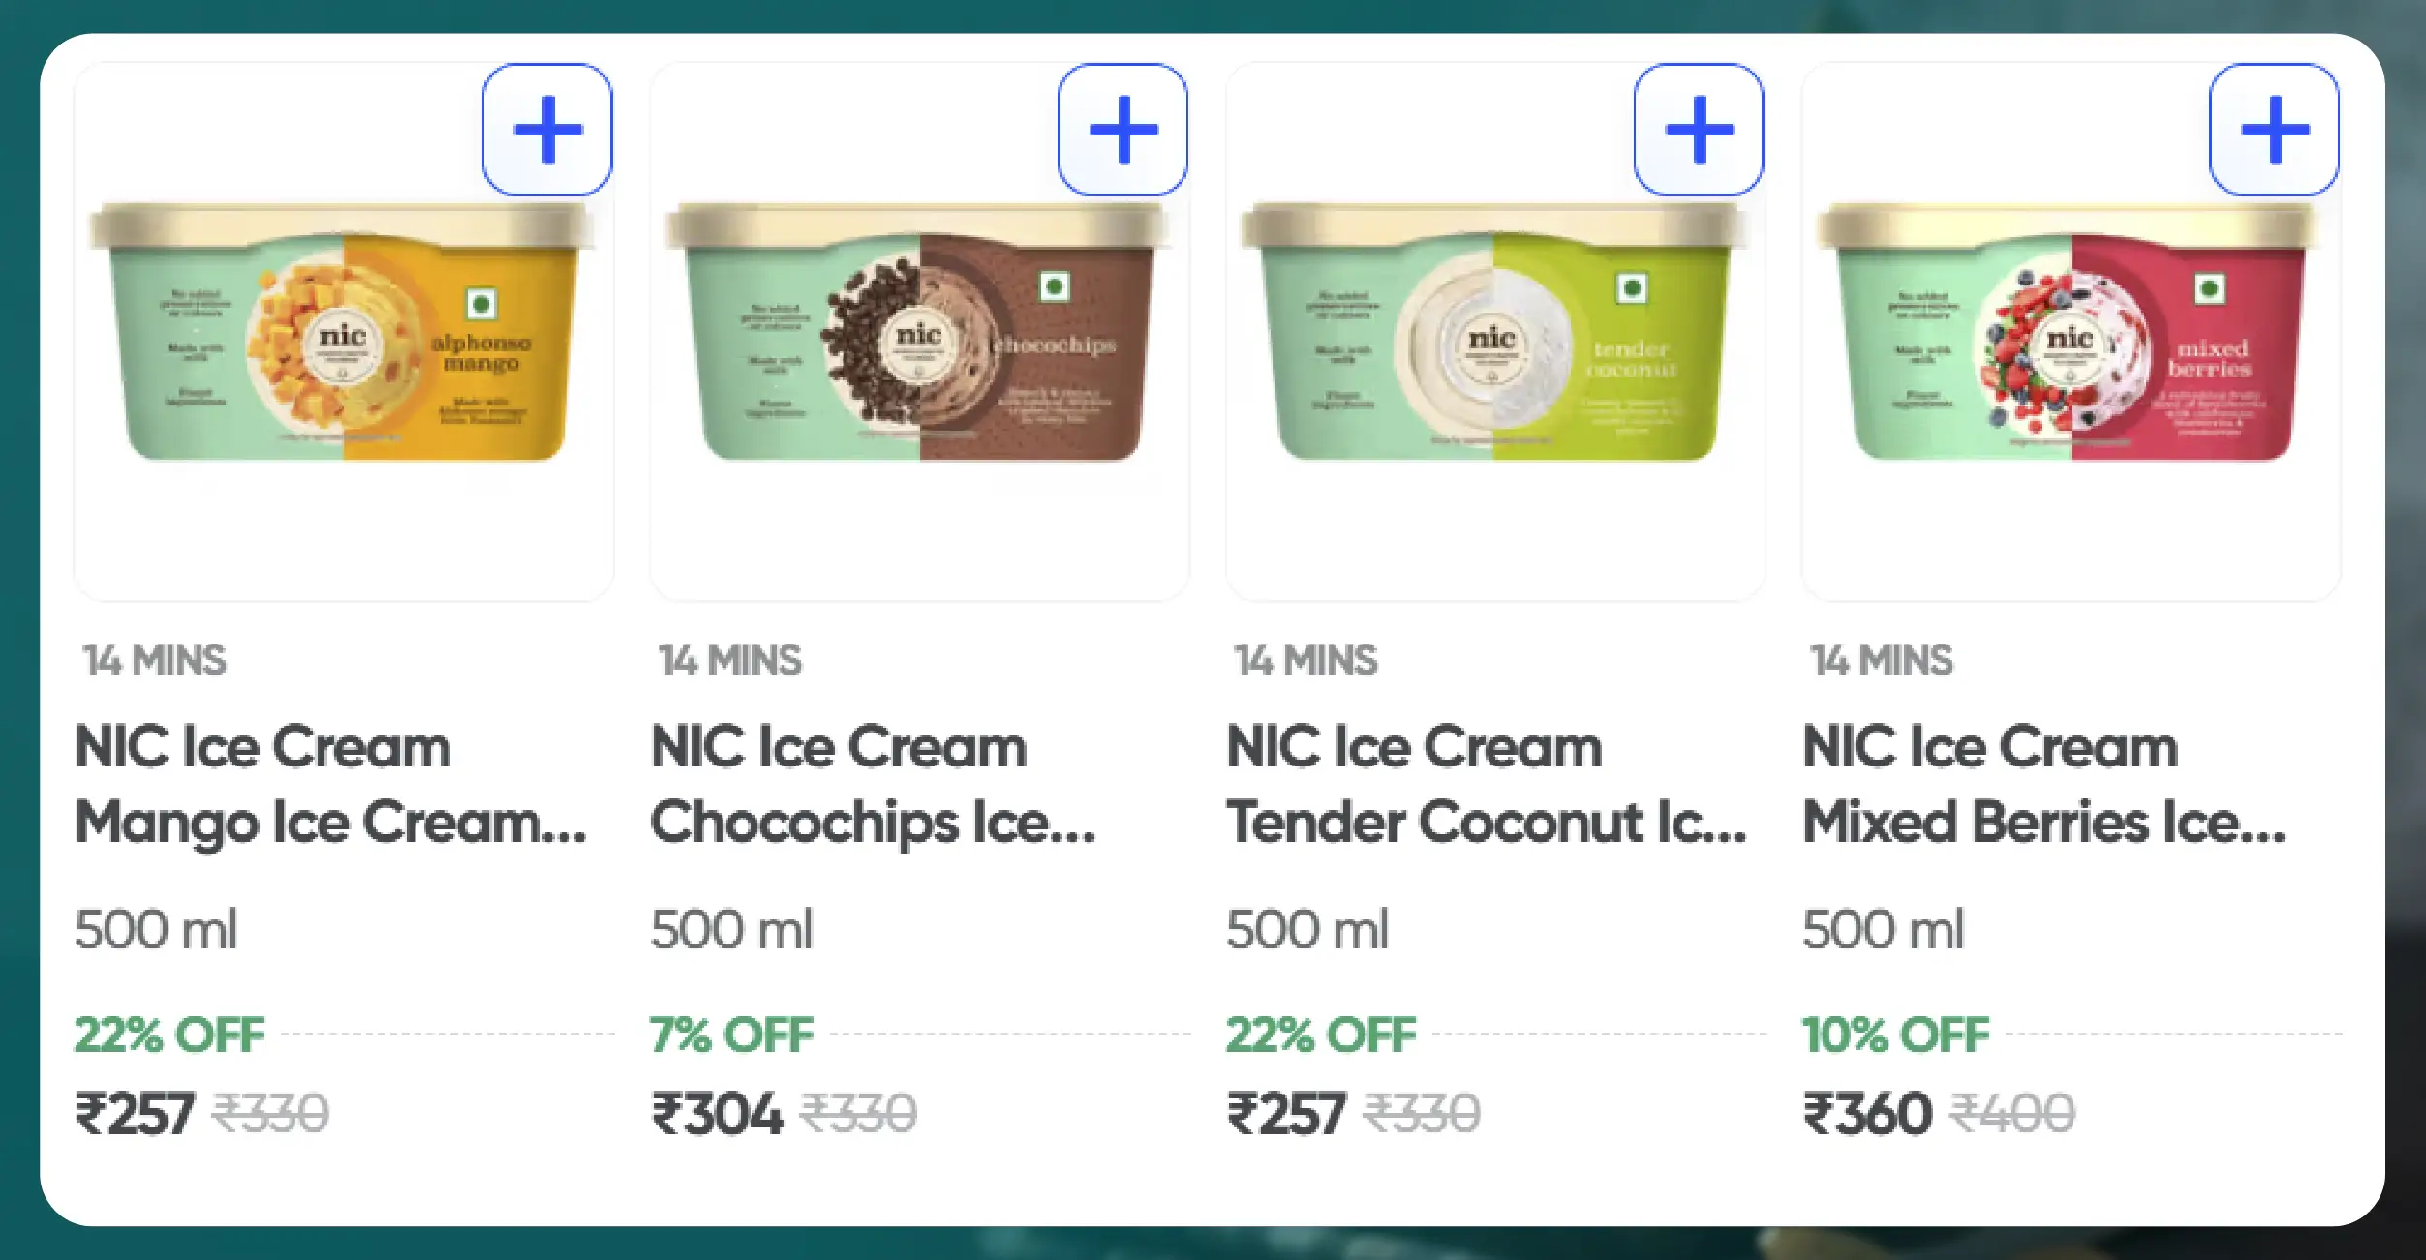Open the alphonso mango tub image
The image size is (2426, 1260).
click(x=342, y=332)
